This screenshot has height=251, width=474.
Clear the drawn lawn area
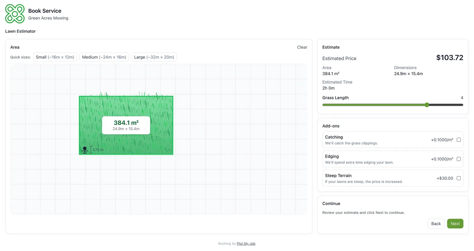point(302,47)
